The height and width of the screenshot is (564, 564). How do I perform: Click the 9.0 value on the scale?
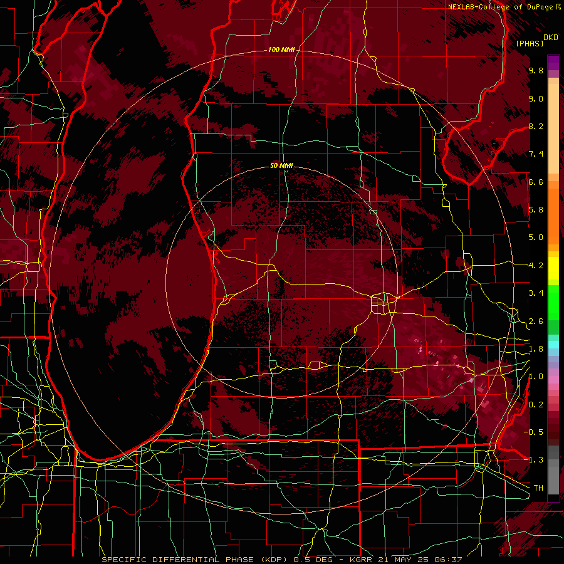[x=536, y=98]
